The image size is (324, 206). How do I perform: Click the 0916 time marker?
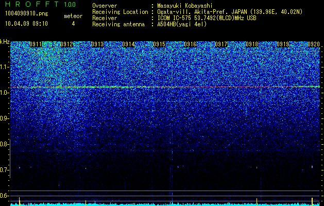click(x=190, y=44)
